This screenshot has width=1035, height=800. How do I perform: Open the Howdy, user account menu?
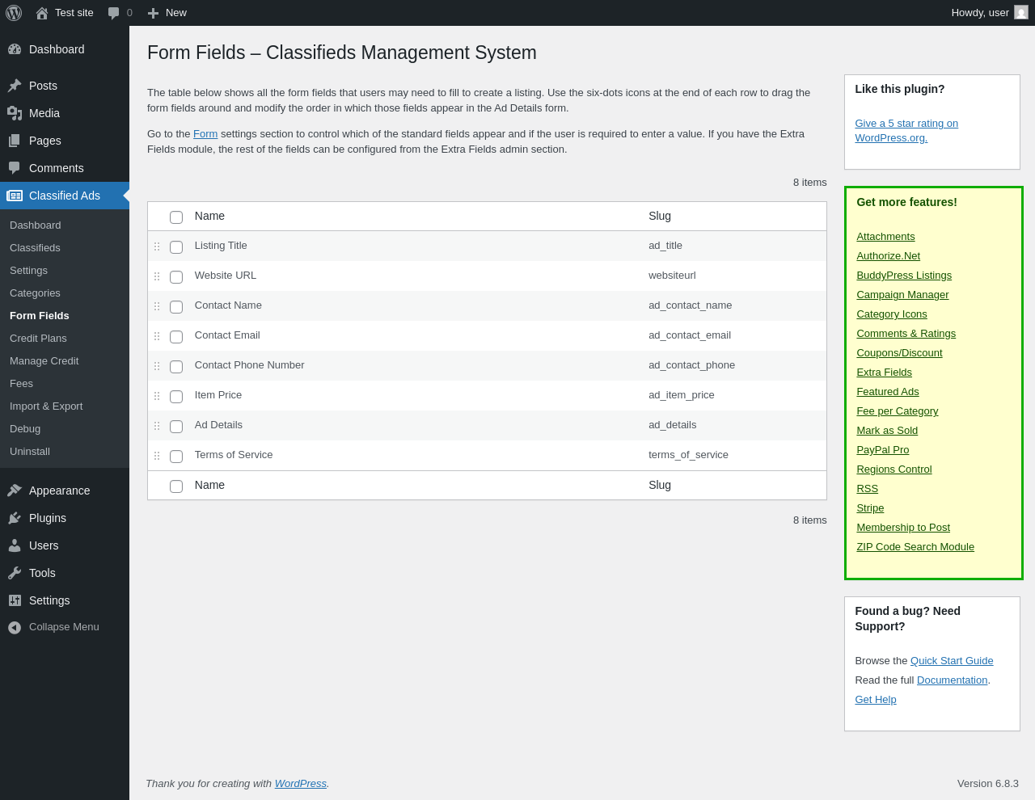[x=980, y=13]
